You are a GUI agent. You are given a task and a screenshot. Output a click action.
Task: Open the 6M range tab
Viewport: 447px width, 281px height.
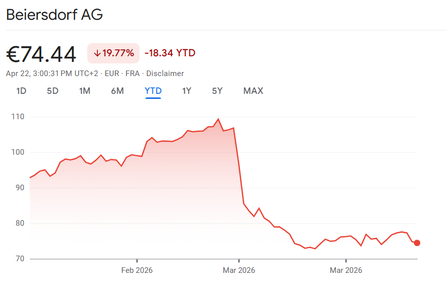(x=117, y=91)
